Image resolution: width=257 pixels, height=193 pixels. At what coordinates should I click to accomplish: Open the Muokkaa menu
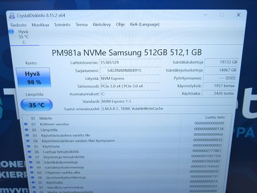click(x=40, y=25)
